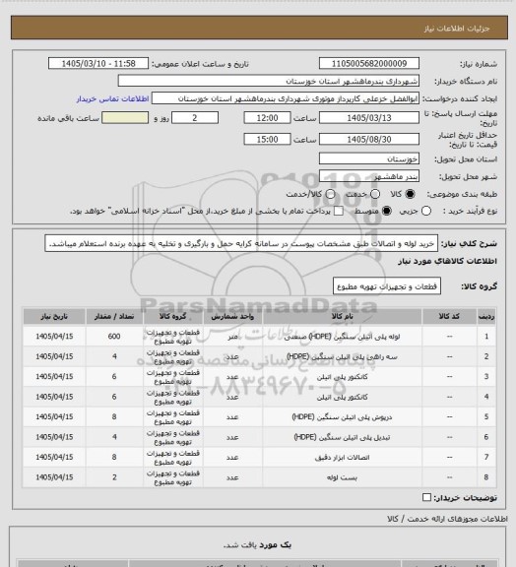Click the تاریخ نیاز column header
This screenshot has height=567, width=516.
(x=54, y=316)
